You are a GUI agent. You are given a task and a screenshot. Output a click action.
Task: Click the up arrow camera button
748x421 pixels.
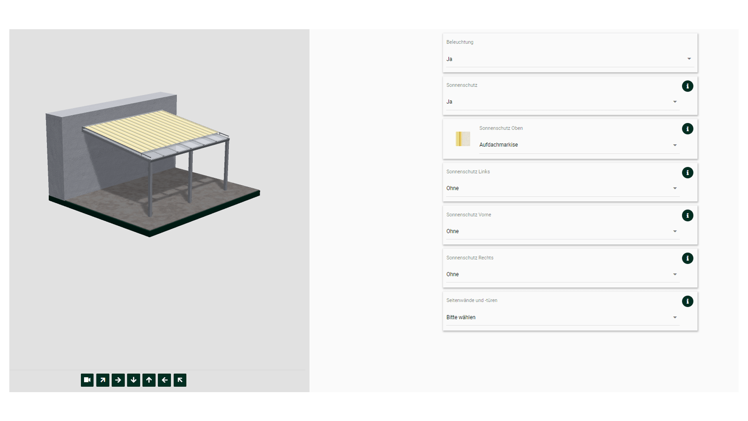(x=149, y=380)
